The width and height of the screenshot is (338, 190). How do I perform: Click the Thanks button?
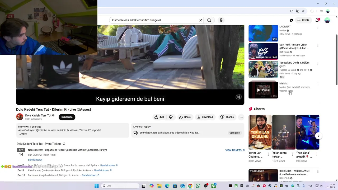point(227,117)
